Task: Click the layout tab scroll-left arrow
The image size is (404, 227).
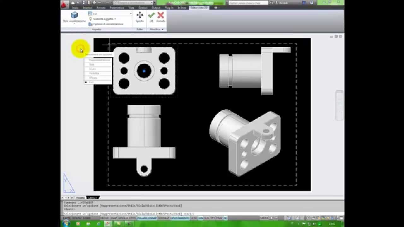Action: tap(66, 198)
